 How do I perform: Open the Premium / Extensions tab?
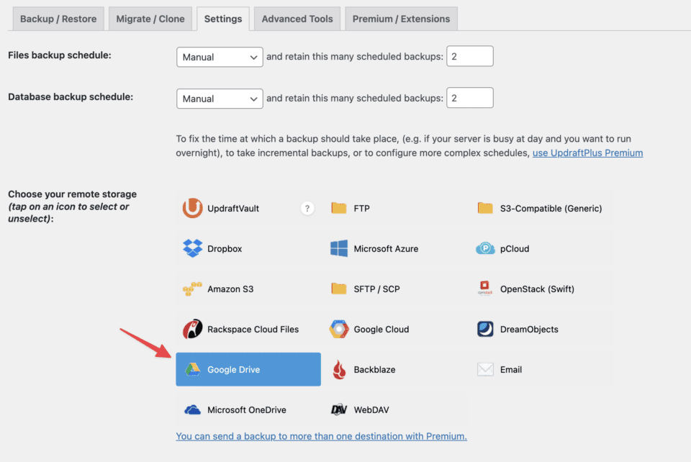[401, 19]
